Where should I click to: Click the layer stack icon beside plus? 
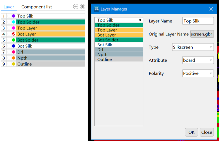click(82, 7)
